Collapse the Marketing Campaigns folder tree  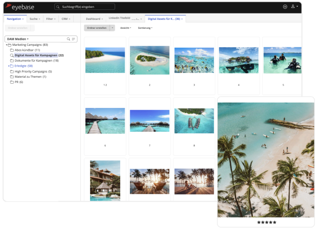(x=7, y=45)
